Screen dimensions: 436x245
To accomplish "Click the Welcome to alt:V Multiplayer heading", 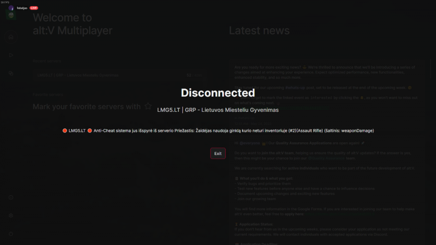I will [x=72, y=24].
